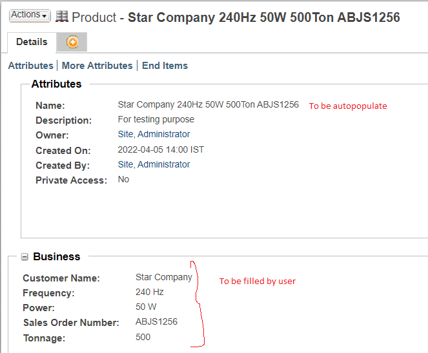This screenshot has height=353, width=428.
Task: Open the Actions dropdown menu
Action: pos(30,15)
